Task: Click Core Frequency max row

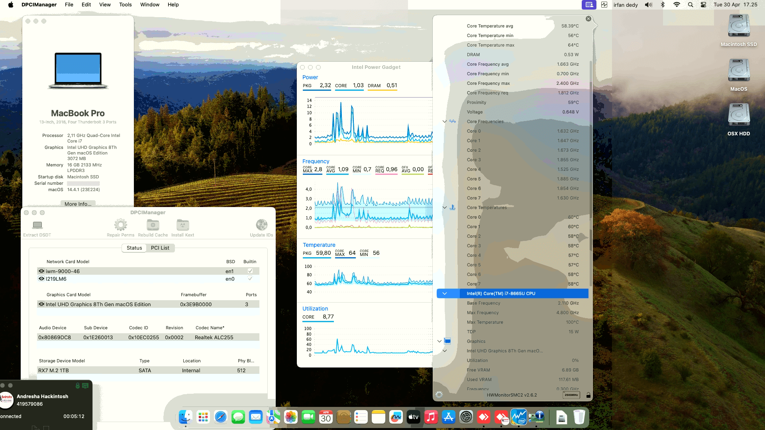Action: pos(523,83)
